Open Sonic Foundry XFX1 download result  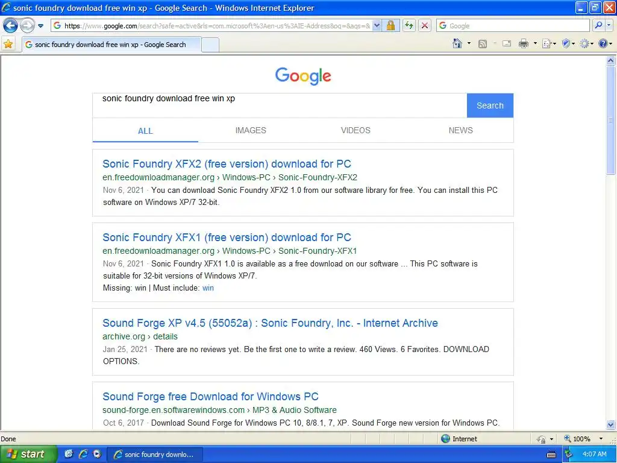[x=227, y=238]
